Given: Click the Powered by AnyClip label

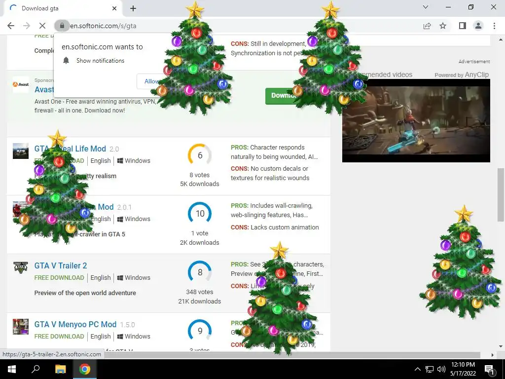Looking at the screenshot, I should pos(461,75).
